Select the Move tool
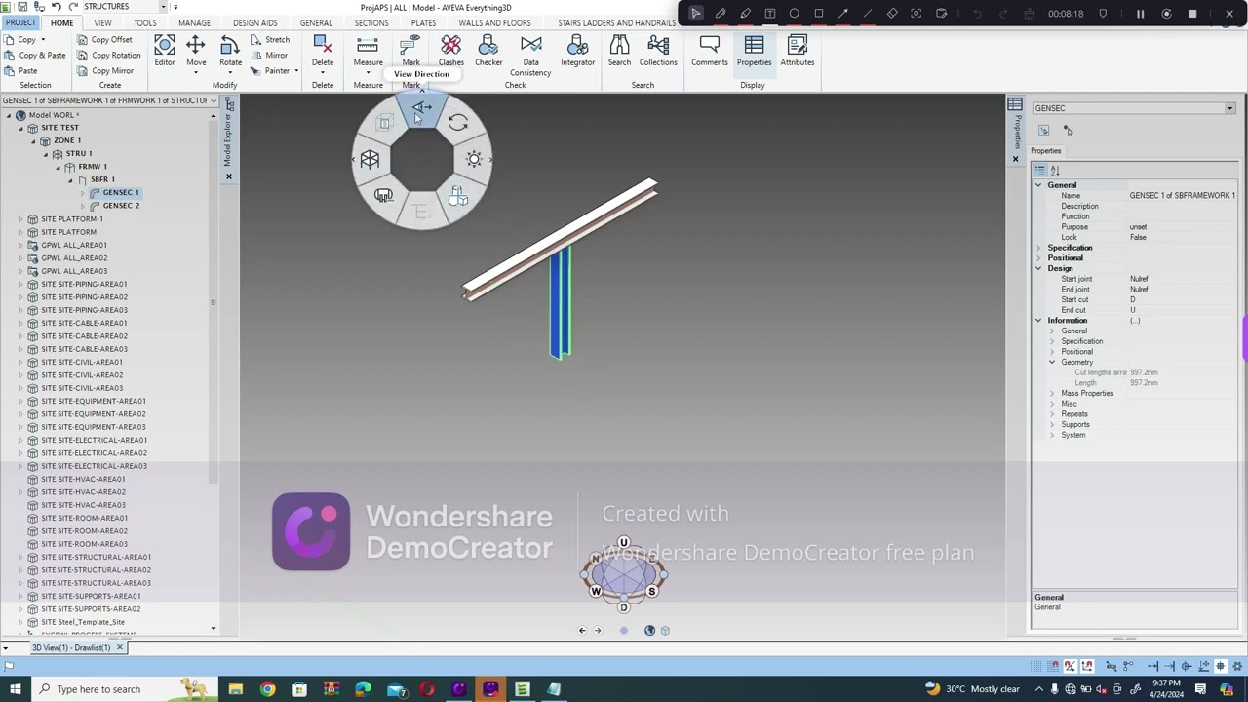Viewport: 1248px width, 702px height. click(x=196, y=52)
